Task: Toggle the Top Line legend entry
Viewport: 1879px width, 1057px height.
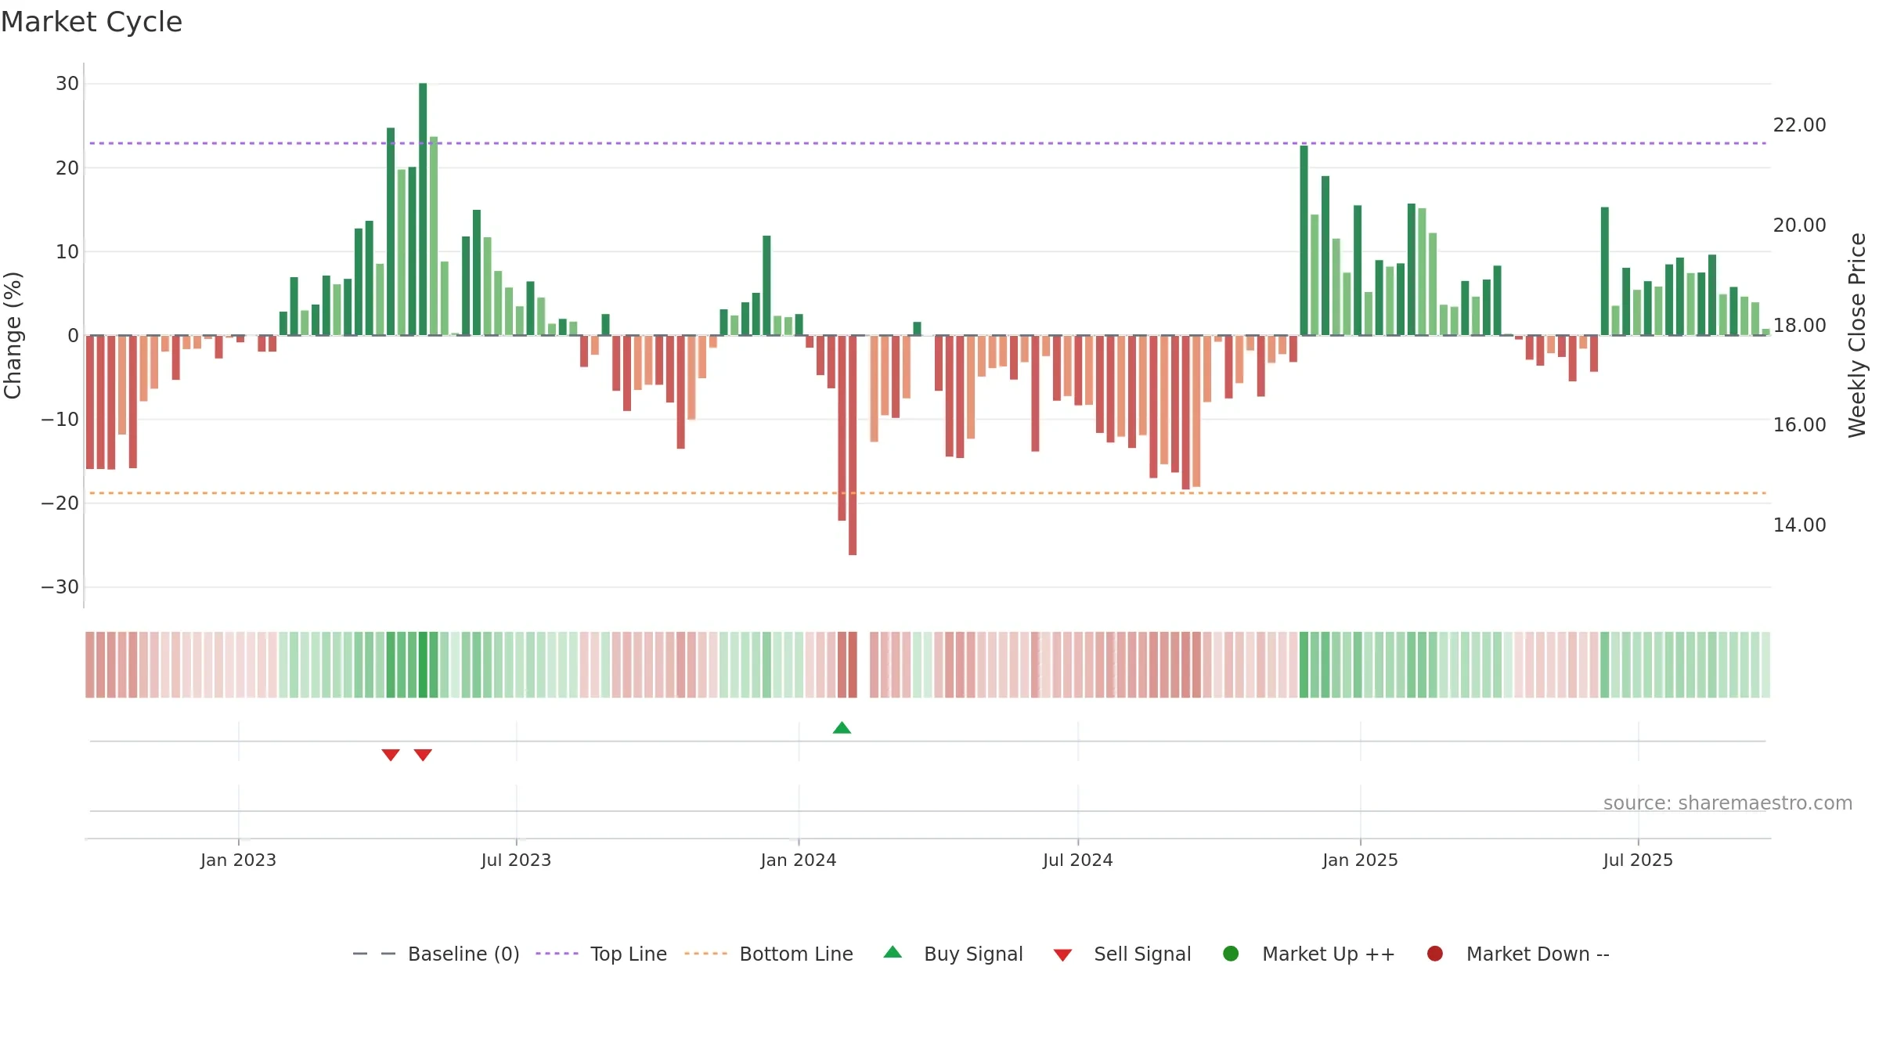Action: click(601, 954)
